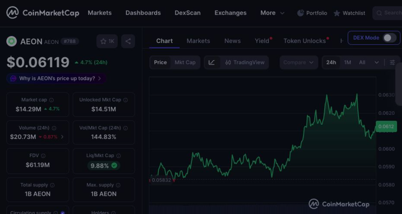Open the Compare dropdown
This screenshot has width=402, height=214.
298,62
